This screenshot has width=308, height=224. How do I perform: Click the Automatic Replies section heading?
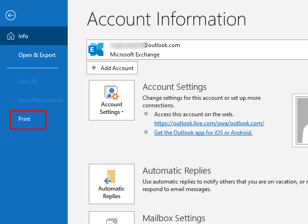pyautogui.click(x=177, y=170)
